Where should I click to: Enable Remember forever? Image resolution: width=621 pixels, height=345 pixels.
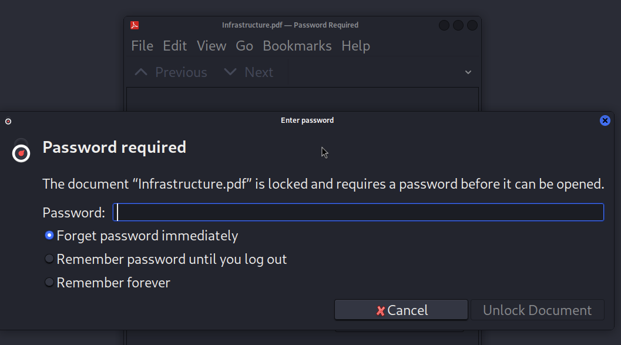click(x=49, y=282)
